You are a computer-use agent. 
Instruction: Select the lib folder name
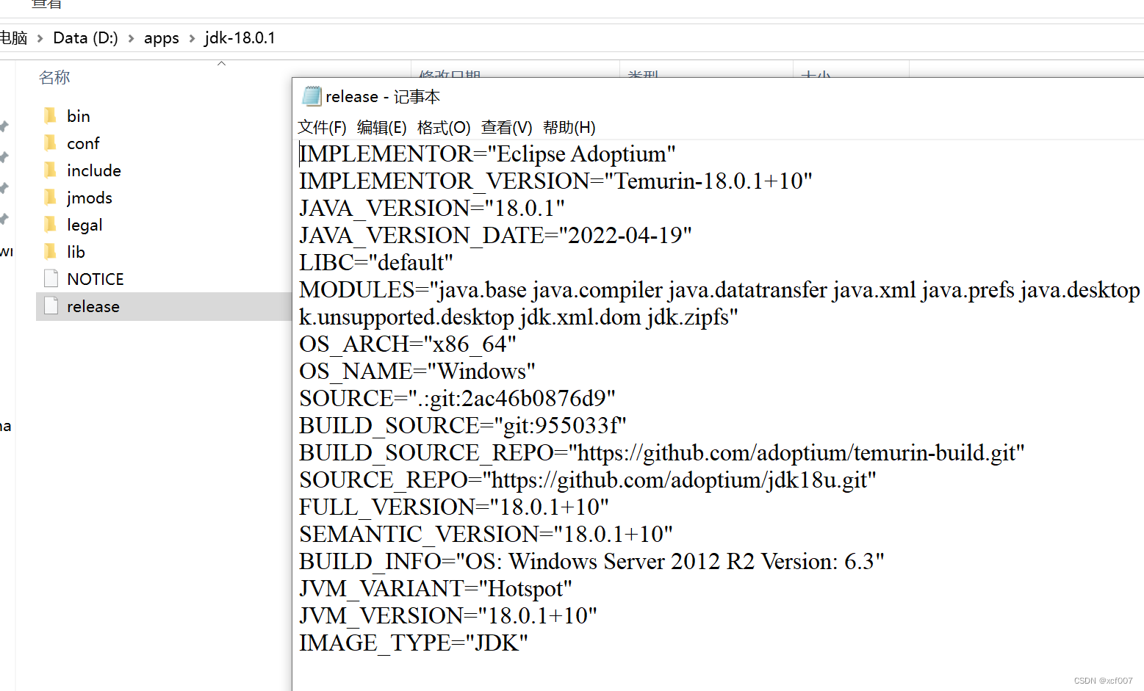(x=76, y=252)
